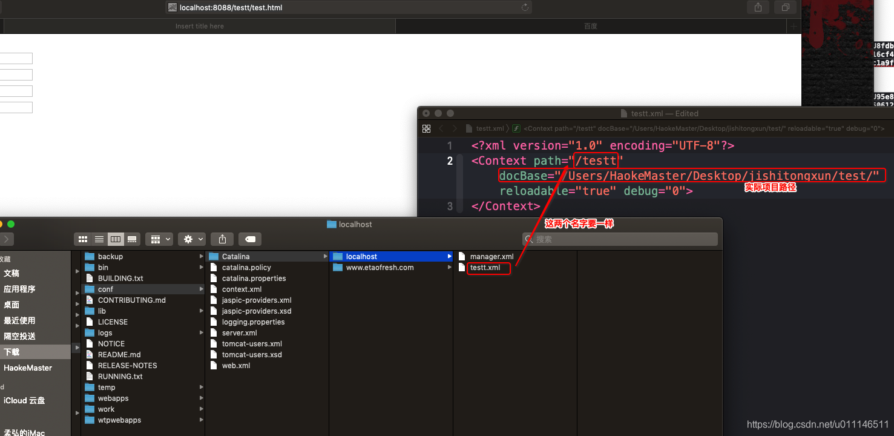Open the item grouping dropdown in Finder
Image resolution: width=894 pixels, height=436 pixels.
coord(159,239)
